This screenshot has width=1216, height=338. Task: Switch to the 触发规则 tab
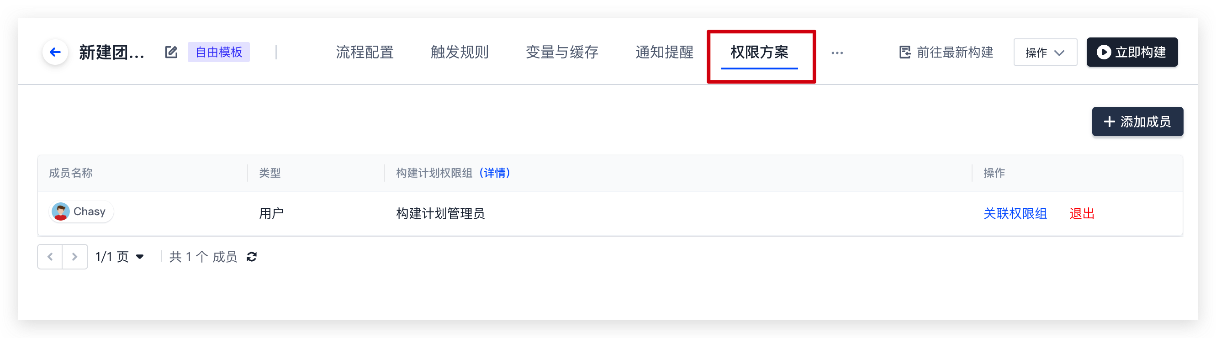459,52
